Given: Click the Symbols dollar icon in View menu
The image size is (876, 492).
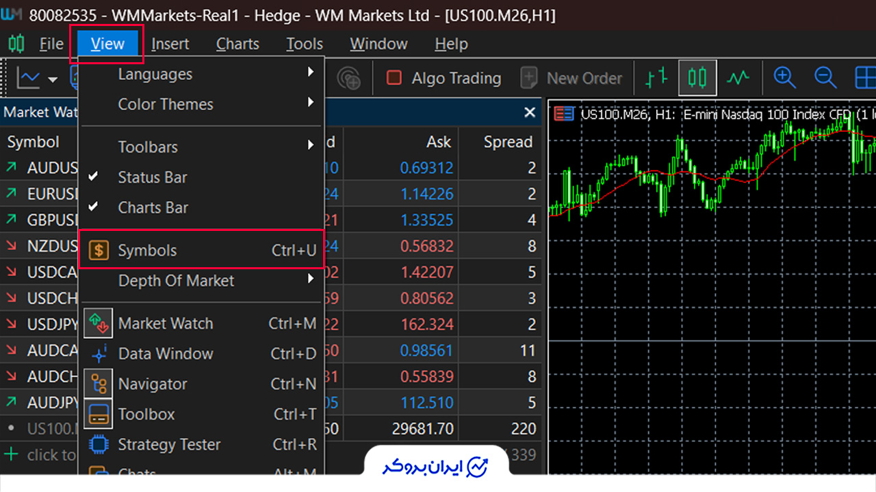Looking at the screenshot, I should tap(99, 250).
